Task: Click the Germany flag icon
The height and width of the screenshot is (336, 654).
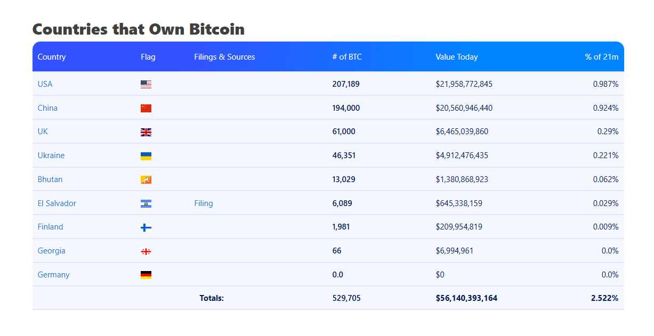Action: pyautogui.click(x=146, y=275)
